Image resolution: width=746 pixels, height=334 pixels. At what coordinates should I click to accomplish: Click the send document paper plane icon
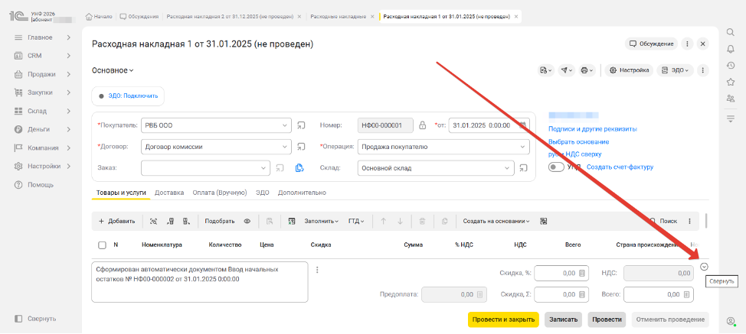(x=566, y=70)
